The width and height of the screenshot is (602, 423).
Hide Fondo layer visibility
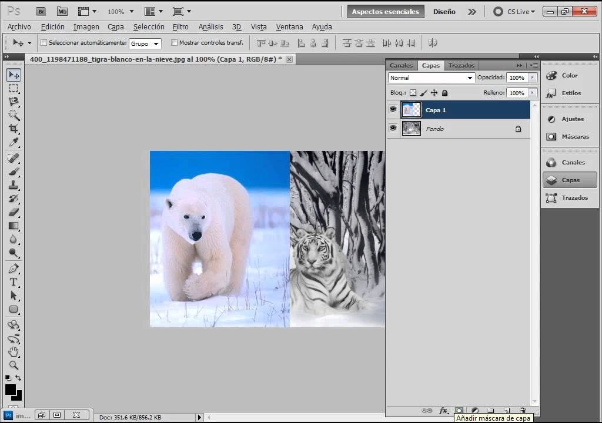click(x=393, y=128)
